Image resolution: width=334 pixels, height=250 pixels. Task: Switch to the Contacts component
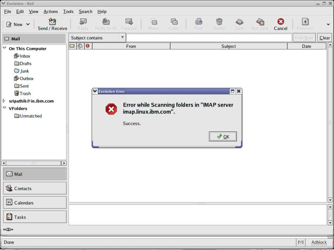click(x=35, y=189)
